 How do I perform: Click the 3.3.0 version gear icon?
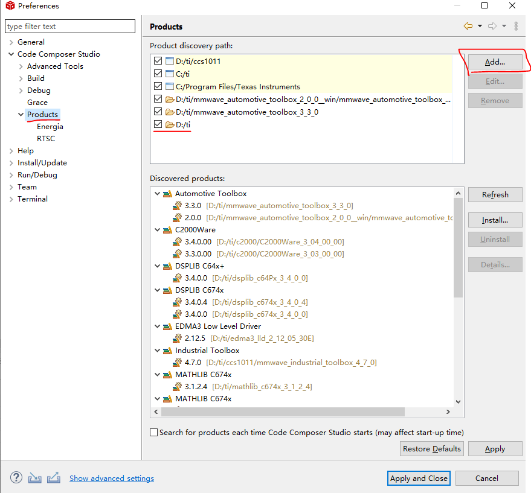[177, 205]
